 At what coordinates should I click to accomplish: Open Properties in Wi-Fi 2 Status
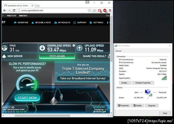(124, 106)
